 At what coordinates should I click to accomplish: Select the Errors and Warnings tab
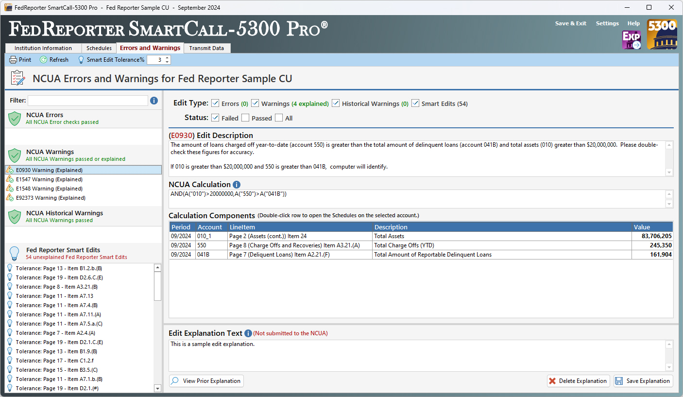click(x=150, y=48)
